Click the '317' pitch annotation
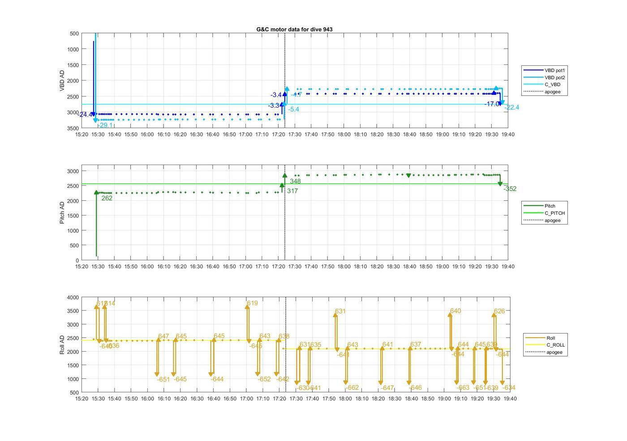The image size is (627, 441). coord(292,191)
